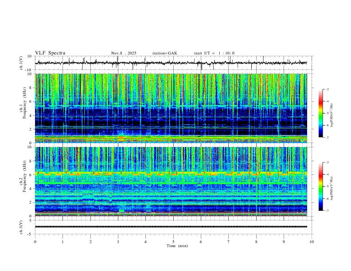Click the lower ch.2 PSD color bar
Viewport: 351px width, 271px height.
click(321, 186)
